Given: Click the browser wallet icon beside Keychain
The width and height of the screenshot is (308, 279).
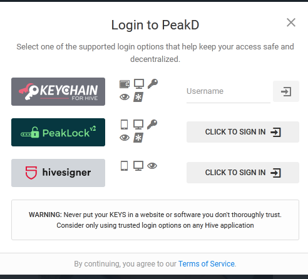Looking at the screenshot, I should pyautogui.click(x=125, y=84).
